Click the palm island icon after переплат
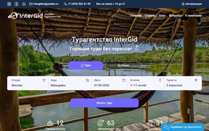 (x=137, y=48)
